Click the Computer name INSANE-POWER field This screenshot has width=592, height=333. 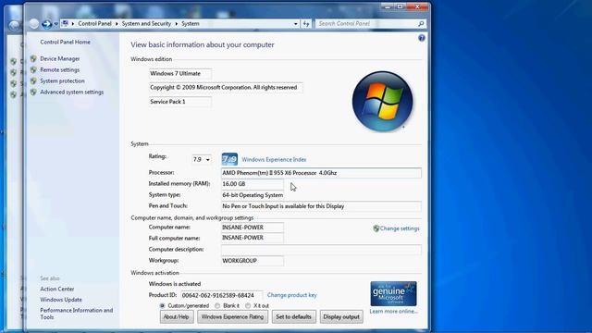click(253, 228)
